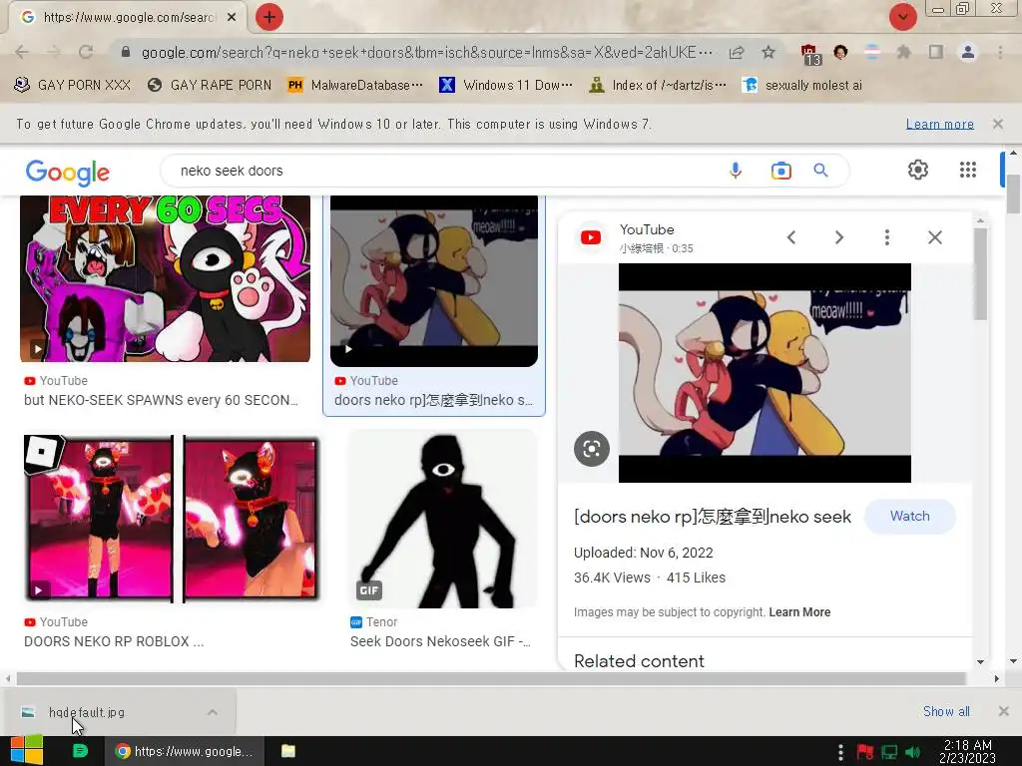Search by image with the camera icon

(780, 171)
